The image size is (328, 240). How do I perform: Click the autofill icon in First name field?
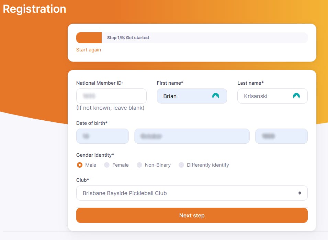click(215, 96)
